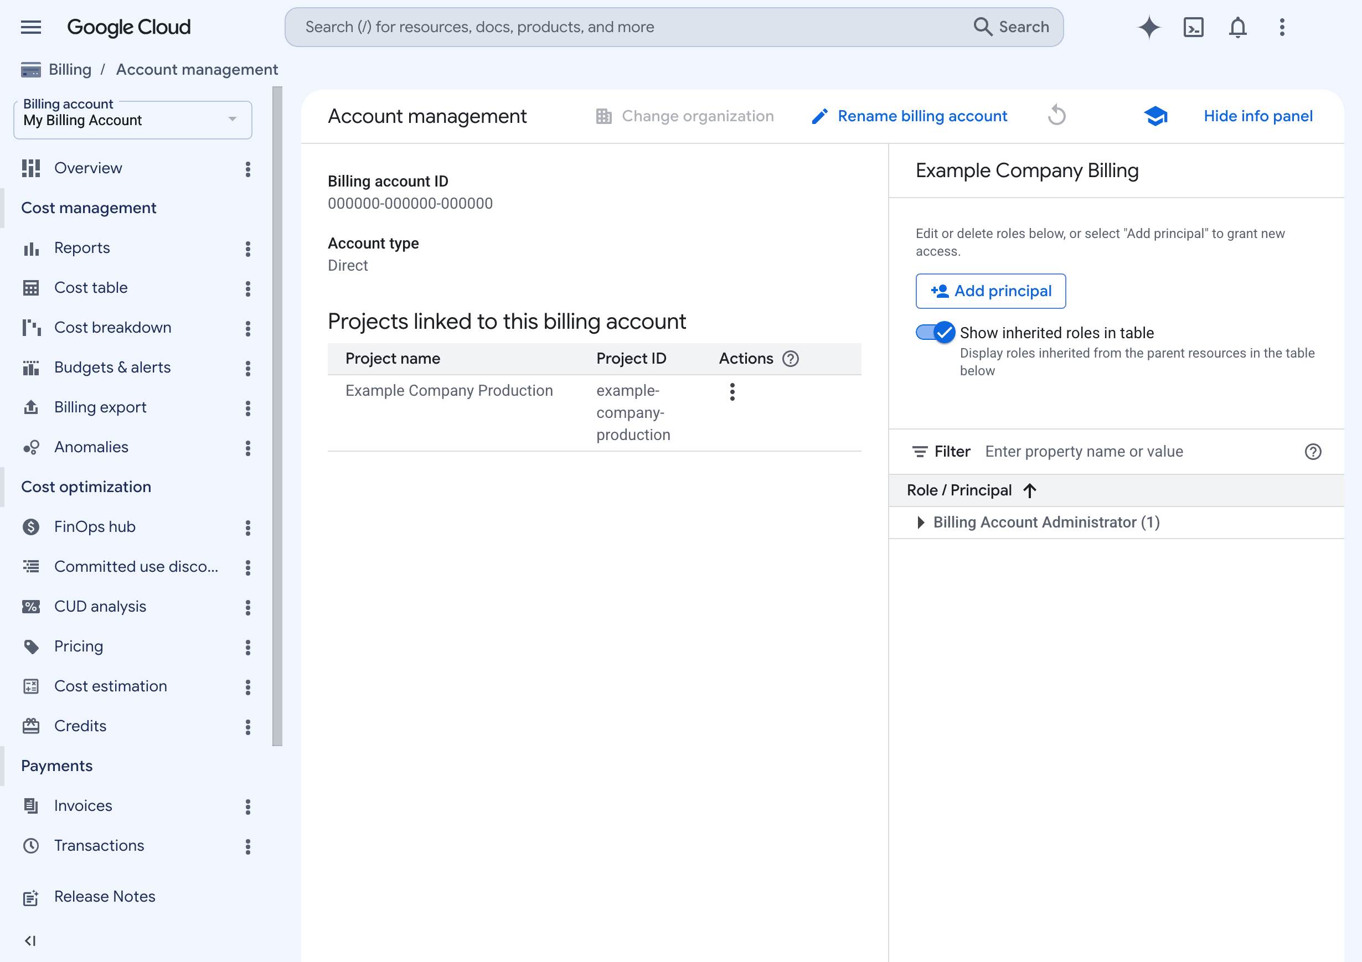The height and width of the screenshot is (962, 1362).
Task: Click Rename billing account
Action: (909, 116)
